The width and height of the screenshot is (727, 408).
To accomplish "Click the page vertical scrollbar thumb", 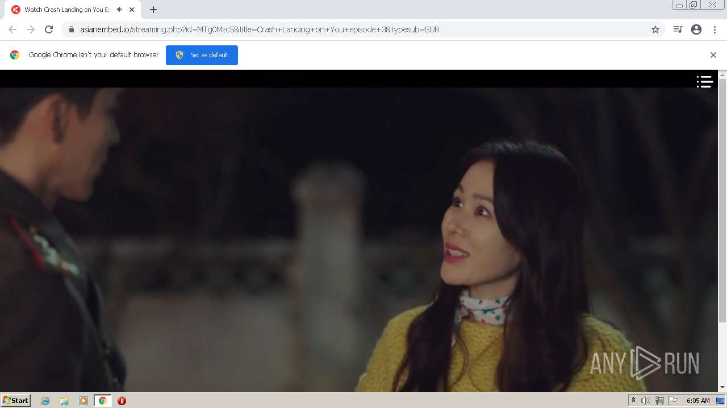I will (x=722, y=201).
